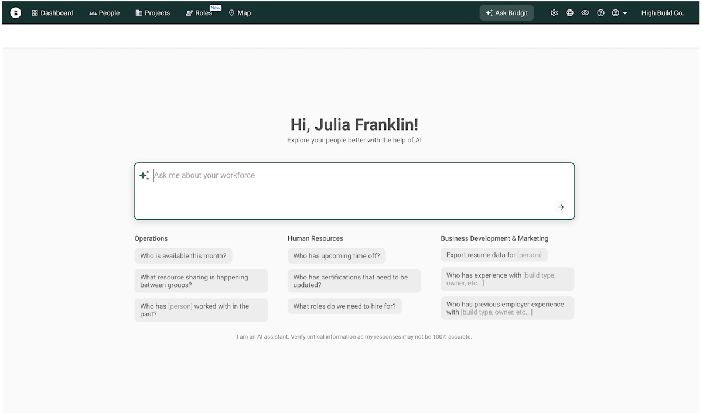The image size is (703, 413).
Task: Click the globe language icon
Action: tap(569, 12)
